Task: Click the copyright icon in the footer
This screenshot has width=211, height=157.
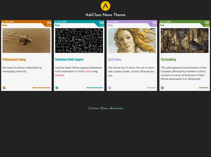Action: coord(89,108)
